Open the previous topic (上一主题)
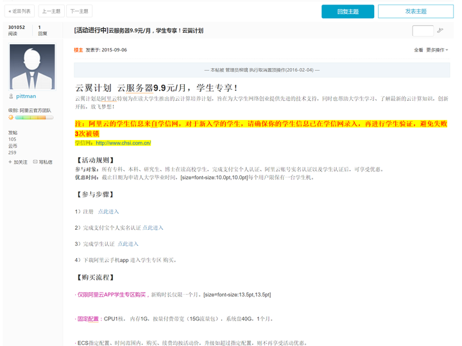Screen dimensions: 462x346 coord(51,11)
